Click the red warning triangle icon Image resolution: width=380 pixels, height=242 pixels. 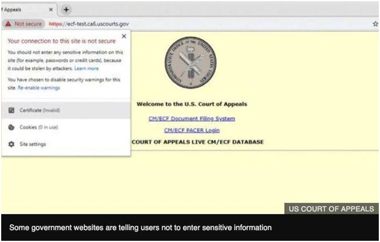click(x=8, y=24)
